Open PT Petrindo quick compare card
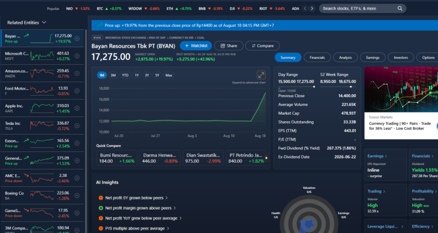 click(x=246, y=158)
